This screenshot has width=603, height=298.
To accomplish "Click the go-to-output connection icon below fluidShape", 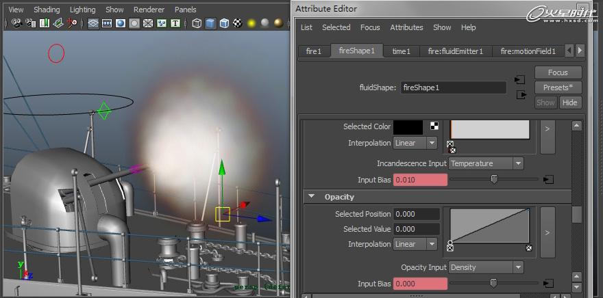I will coord(521,95).
